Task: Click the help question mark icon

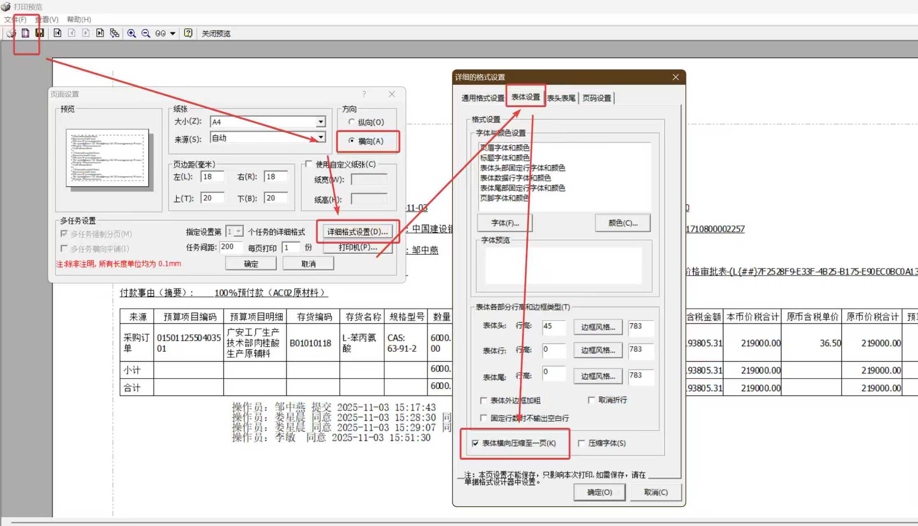Action: pyautogui.click(x=188, y=33)
